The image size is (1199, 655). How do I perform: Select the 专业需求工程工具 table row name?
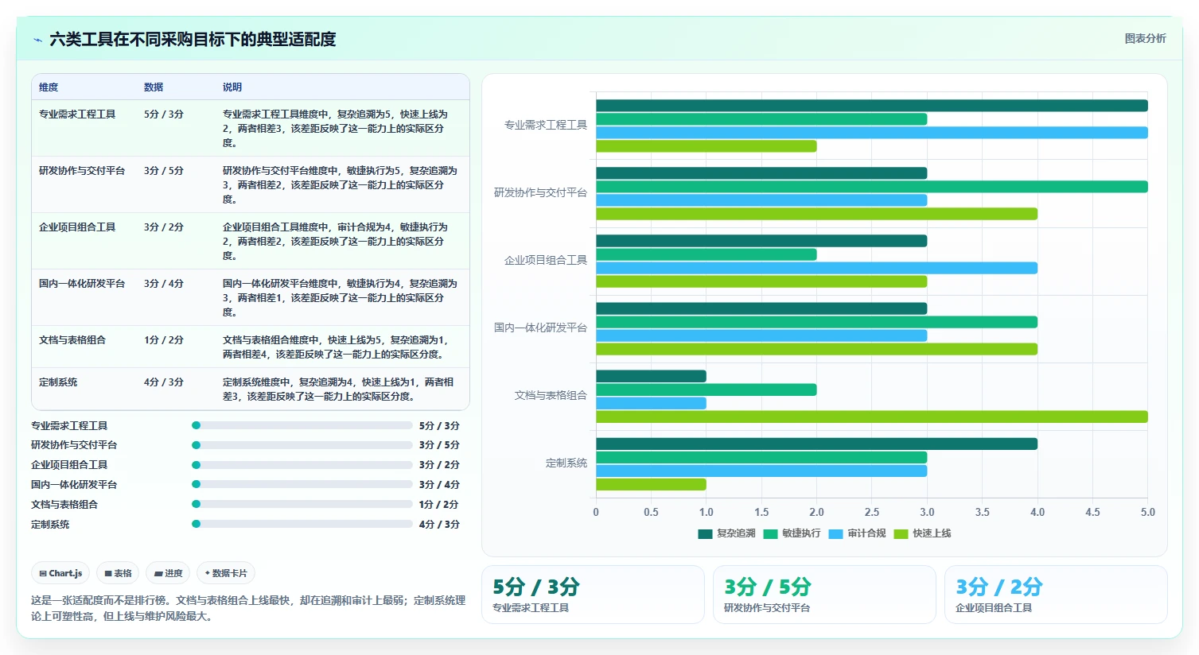coord(77,114)
